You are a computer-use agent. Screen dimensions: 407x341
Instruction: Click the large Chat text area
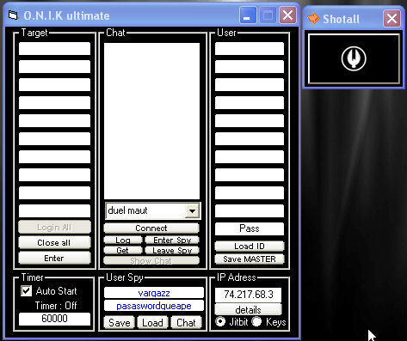click(x=151, y=121)
